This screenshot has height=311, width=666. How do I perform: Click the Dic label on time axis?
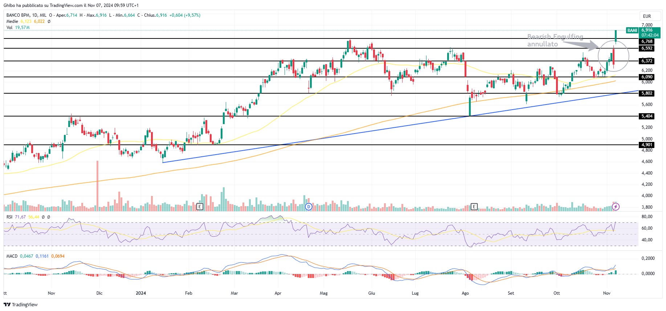[99, 293]
